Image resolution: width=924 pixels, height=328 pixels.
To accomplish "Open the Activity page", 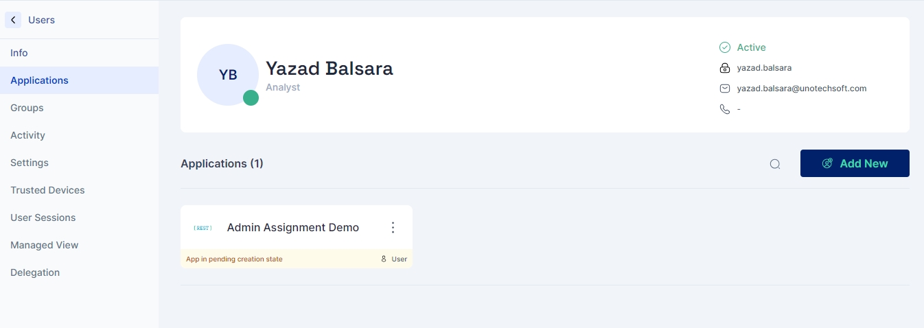I will [27, 135].
